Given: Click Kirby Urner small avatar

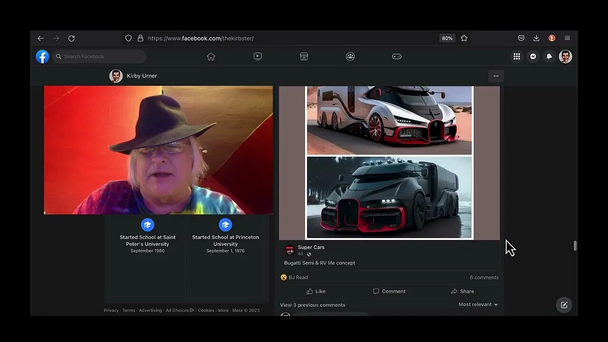Looking at the screenshot, I should [116, 76].
